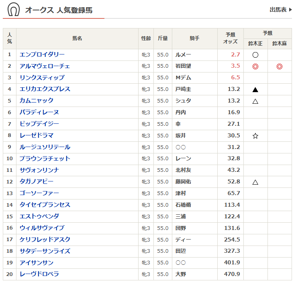Open horse ゴーソーファー
The image size is (294, 282).
pos(39,193)
